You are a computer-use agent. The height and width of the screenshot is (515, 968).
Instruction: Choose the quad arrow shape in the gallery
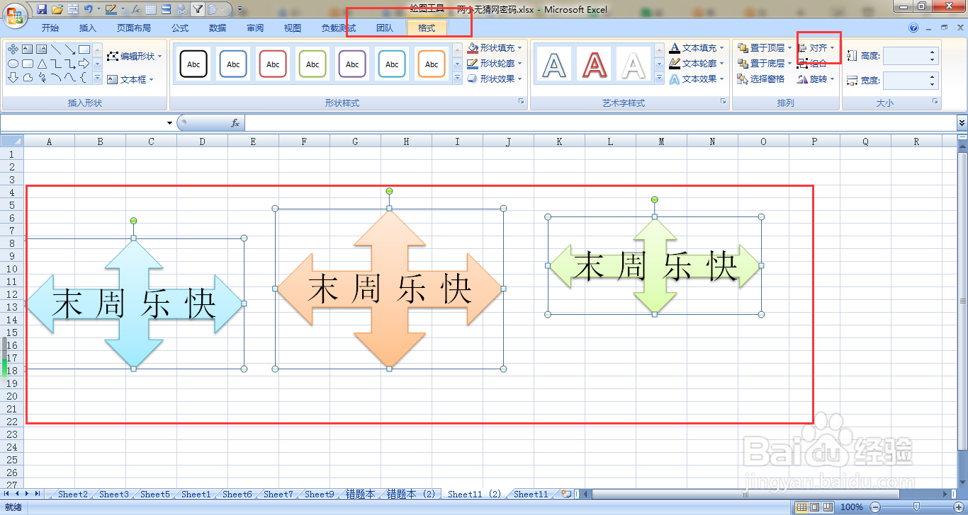click(x=13, y=50)
